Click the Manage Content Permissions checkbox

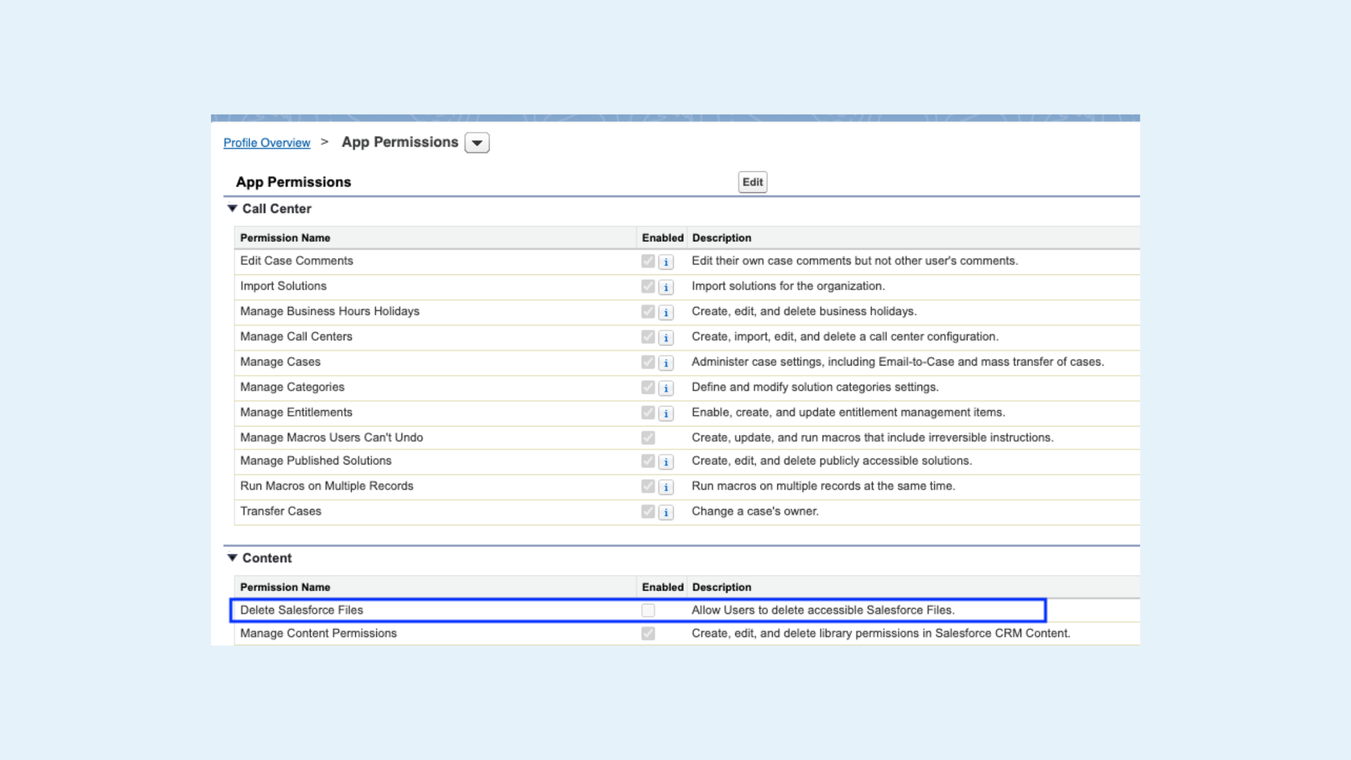coord(648,634)
